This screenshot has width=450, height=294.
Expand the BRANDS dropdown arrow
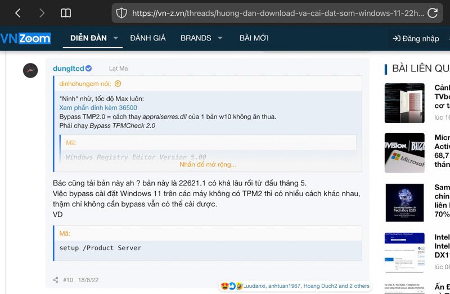220,38
